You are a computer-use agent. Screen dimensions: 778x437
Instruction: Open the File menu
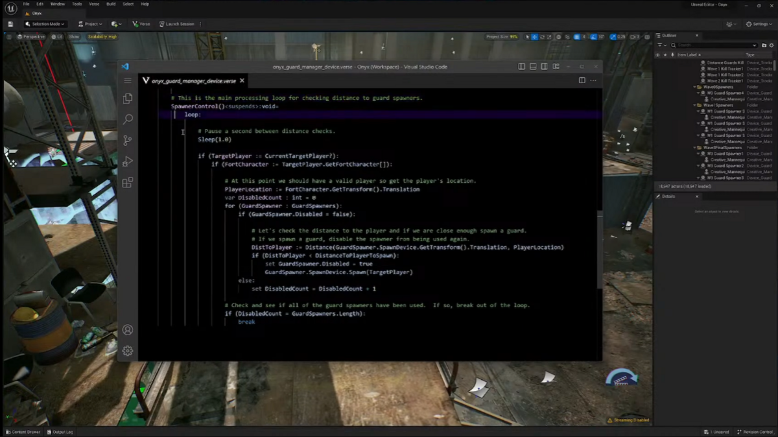26,4
